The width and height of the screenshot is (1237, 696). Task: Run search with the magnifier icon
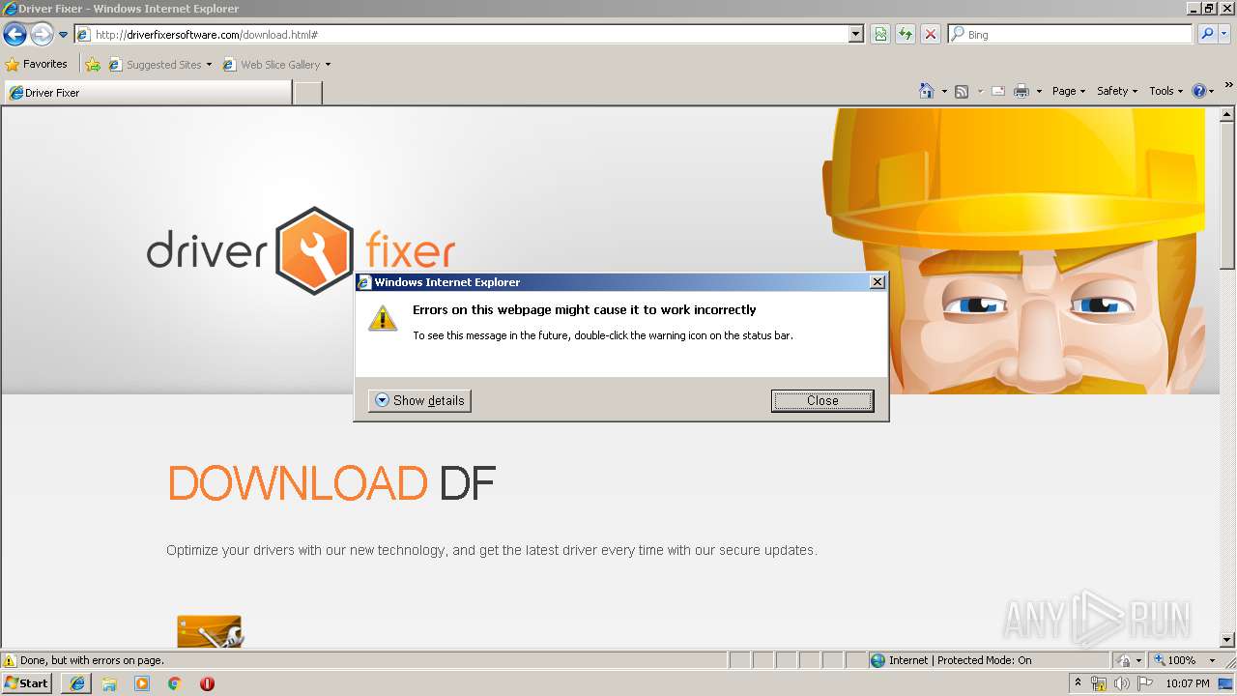1206,35
